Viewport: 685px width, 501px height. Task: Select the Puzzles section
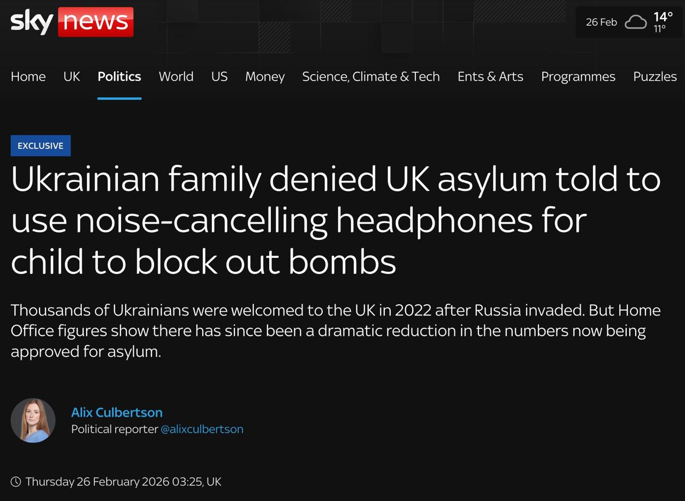coord(654,76)
